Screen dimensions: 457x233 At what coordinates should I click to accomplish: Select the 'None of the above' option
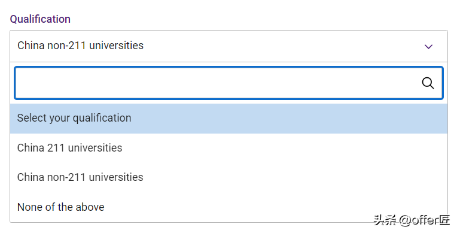(x=228, y=207)
